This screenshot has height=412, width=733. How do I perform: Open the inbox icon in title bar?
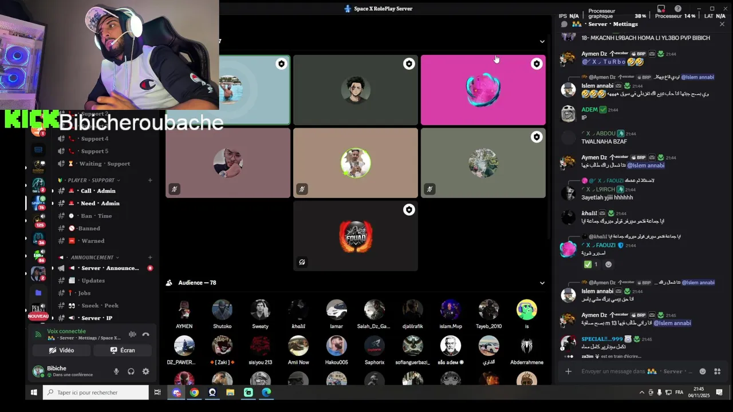click(x=661, y=9)
